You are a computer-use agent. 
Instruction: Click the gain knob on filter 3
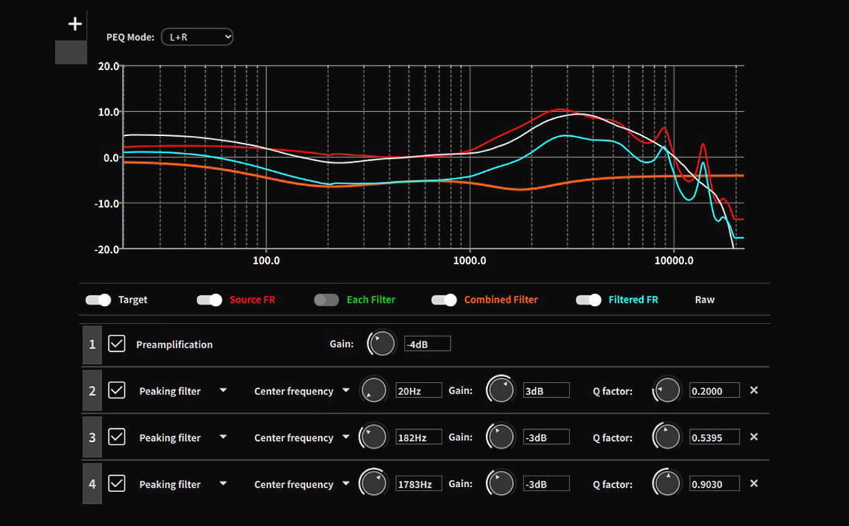[501, 438]
